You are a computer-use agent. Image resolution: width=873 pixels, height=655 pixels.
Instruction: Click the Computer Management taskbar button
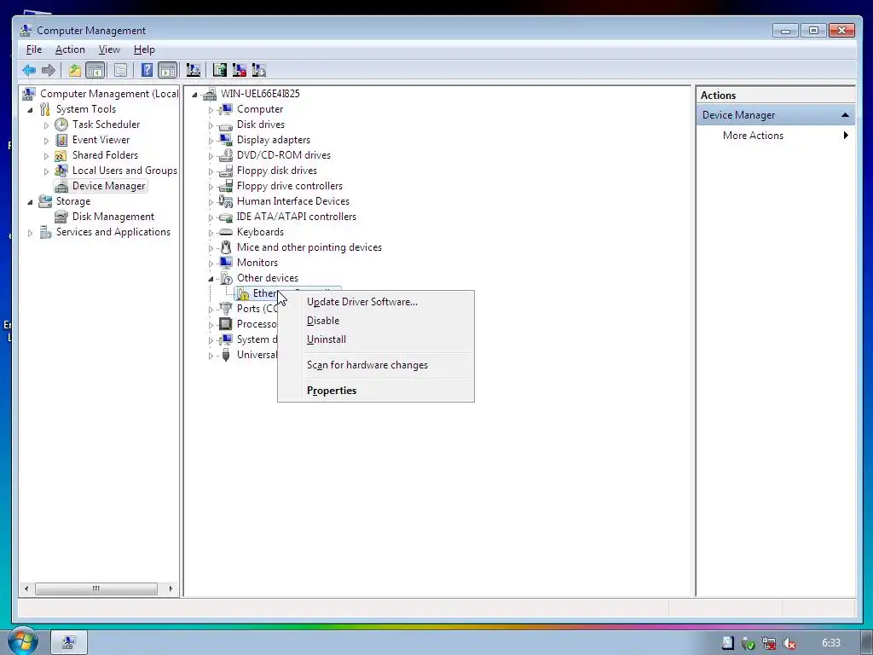coord(69,642)
